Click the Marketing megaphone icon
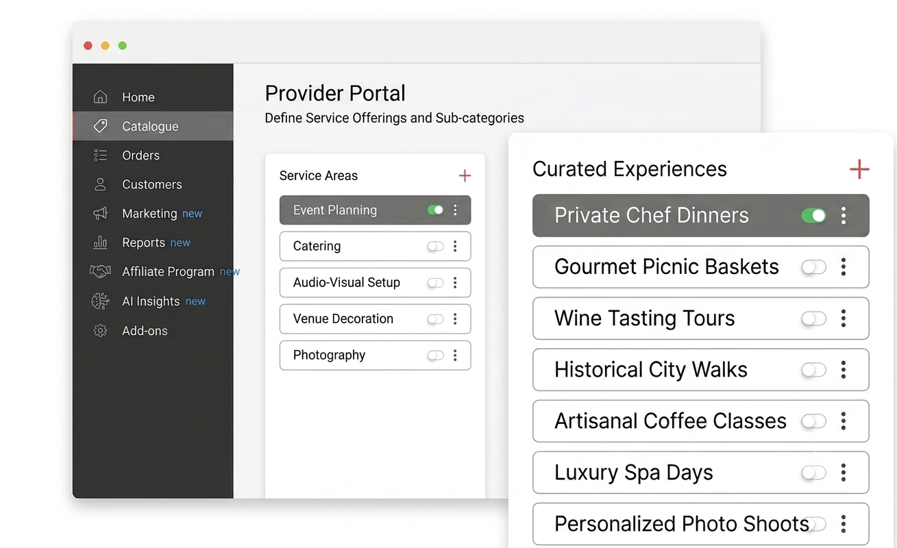Screen dimensions: 897x548 pos(100,214)
